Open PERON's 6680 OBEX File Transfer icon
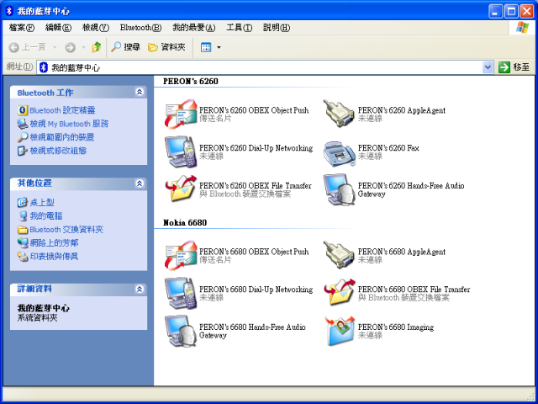Screen dimensions: 538x404 click(x=340, y=292)
